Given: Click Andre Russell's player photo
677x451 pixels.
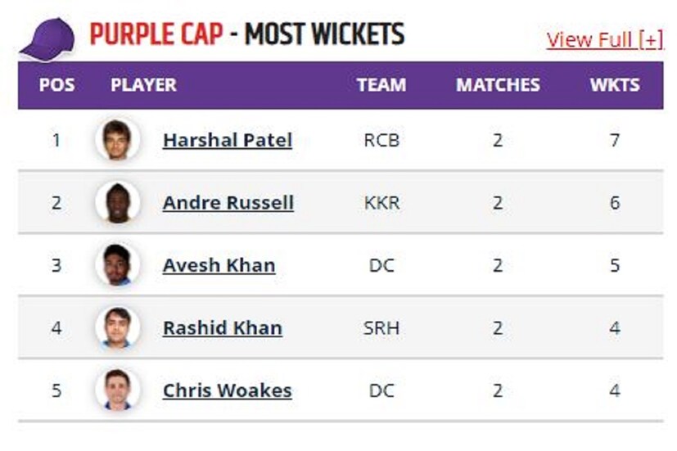Looking at the screenshot, I should tap(117, 202).
